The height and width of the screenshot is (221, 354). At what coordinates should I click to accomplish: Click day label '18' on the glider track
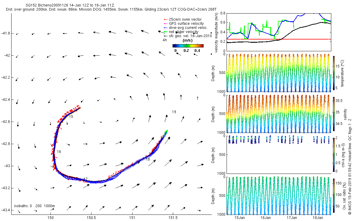click(147, 159)
